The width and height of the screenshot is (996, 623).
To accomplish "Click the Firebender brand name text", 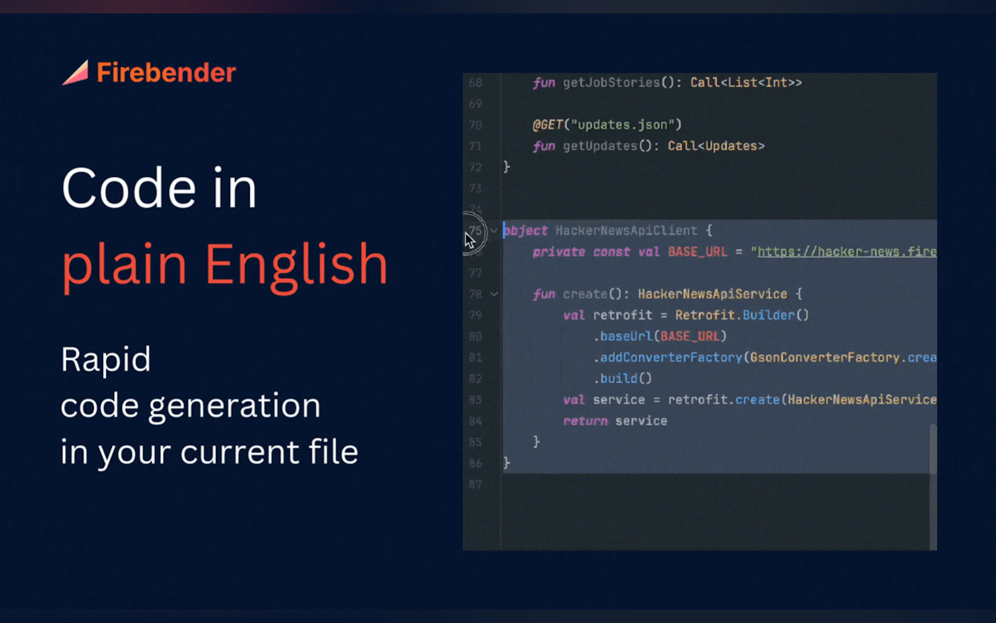I will [x=166, y=73].
